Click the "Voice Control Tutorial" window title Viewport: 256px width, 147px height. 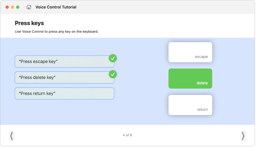tap(56, 7)
